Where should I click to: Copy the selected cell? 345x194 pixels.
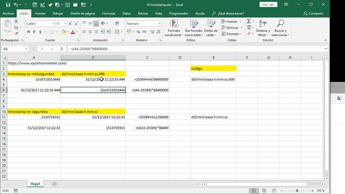coord(16,27)
